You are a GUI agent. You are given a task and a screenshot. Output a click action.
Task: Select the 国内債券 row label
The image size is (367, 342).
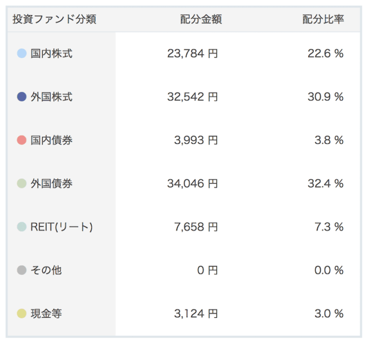51,140
